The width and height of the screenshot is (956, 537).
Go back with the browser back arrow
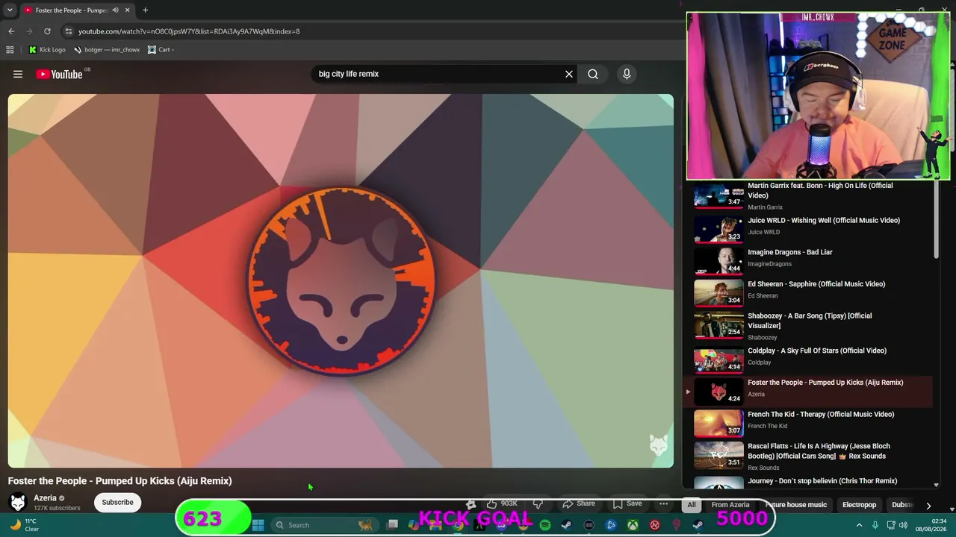11,31
